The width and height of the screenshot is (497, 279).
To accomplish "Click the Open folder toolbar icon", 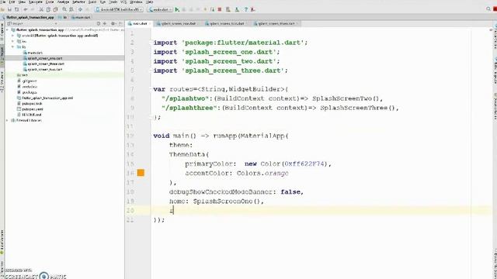I will click(2, 9).
